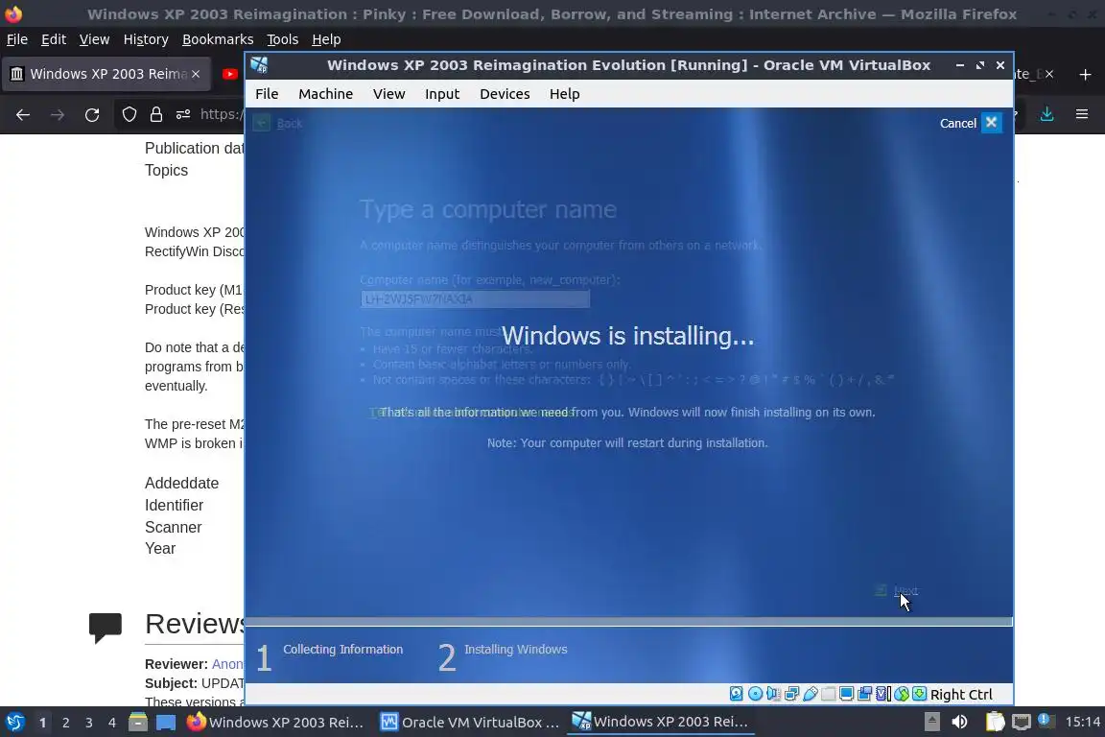Click the installation progress bar above the steps
Image resolution: width=1105 pixels, height=737 pixels.
[628, 621]
